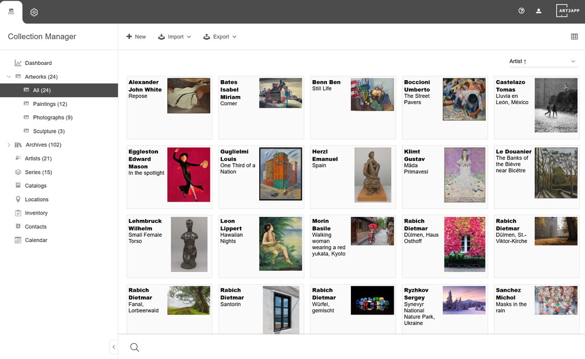Viewport: 585px width, 359px height.
Task: Open Rabich Dietmar Santorin thumbnail
Action: click(x=281, y=310)
